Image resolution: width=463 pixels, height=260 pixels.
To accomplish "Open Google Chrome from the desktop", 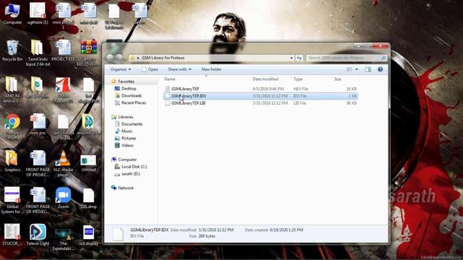I will click(x=12, y=126).
